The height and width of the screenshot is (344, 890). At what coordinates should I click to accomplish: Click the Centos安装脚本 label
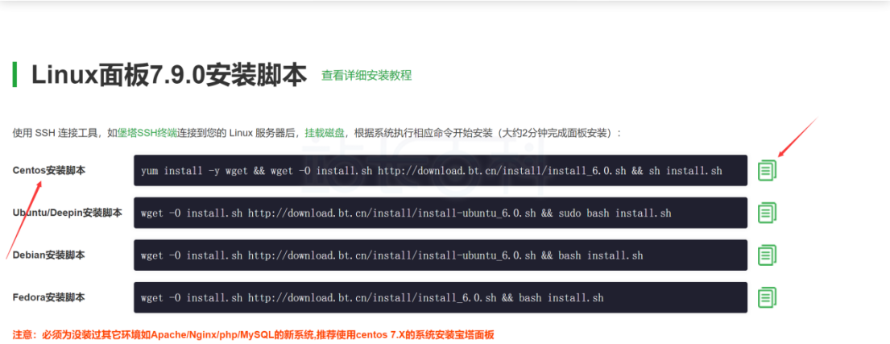pos(49,170)
